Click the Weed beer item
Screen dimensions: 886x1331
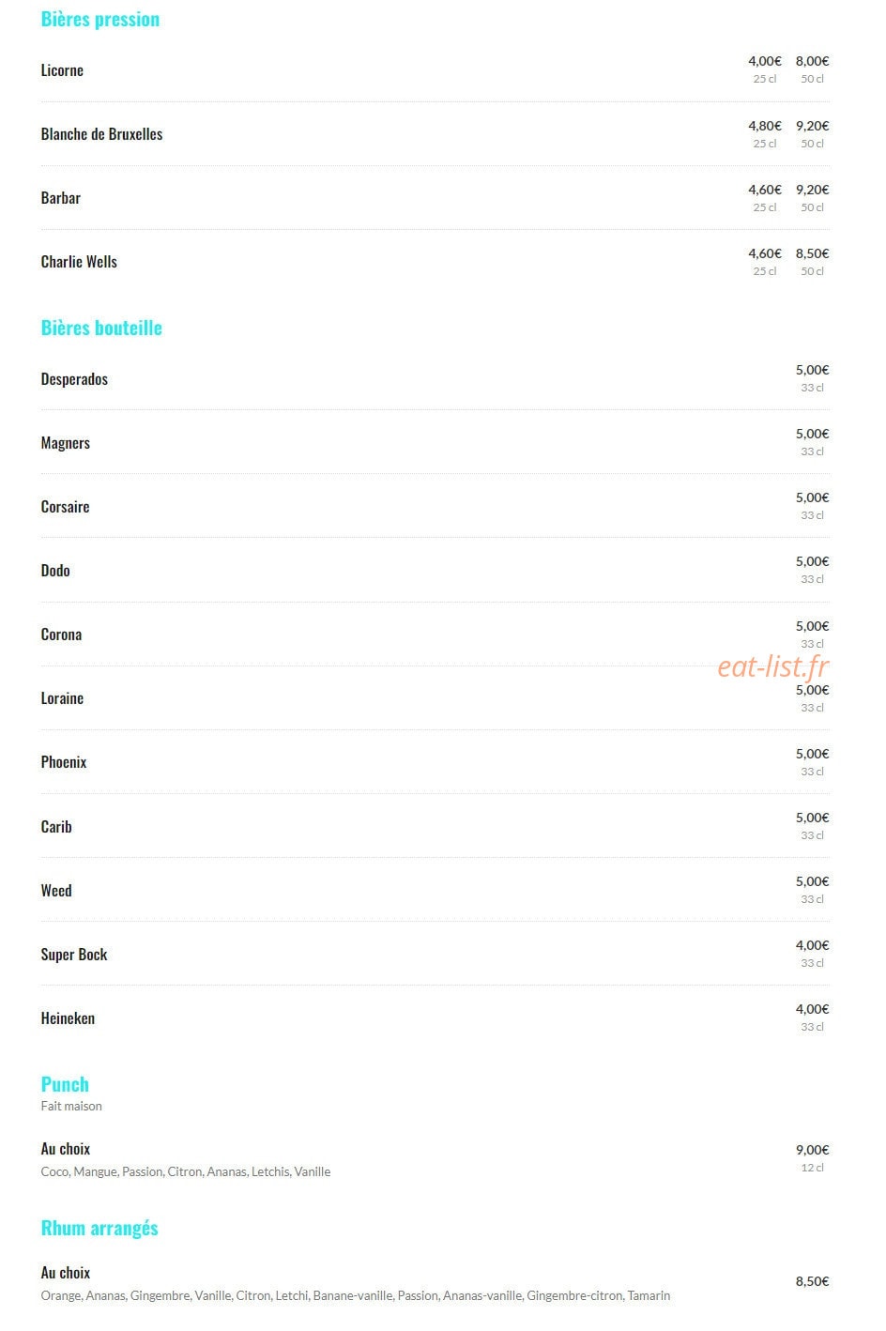[56, 891]
